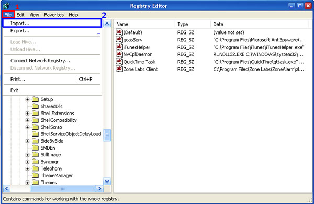Click the SMDEn folder icon
This screenshot has width=314, height=204.
35,148
